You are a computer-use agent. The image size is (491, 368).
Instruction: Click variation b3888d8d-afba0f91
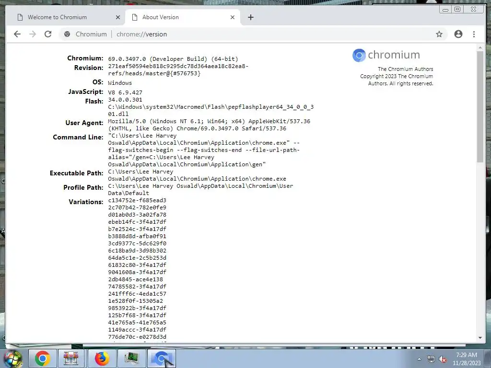[137, 236]
